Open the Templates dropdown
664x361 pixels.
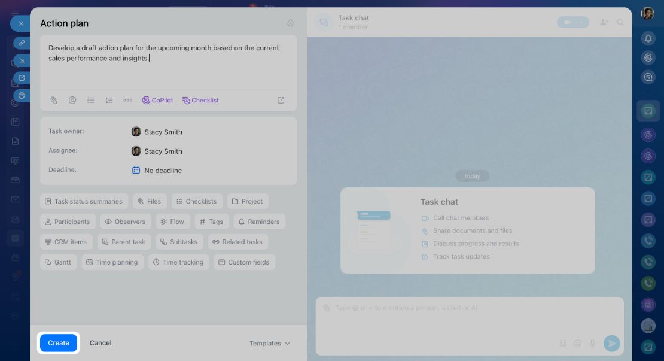point(270,343)
